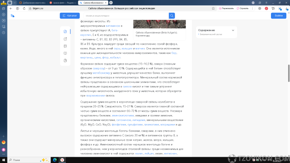The height and width of the screenshot is (163, 290).
Task: Expand the tab group dropdown arrow
Action: point(15,3)
